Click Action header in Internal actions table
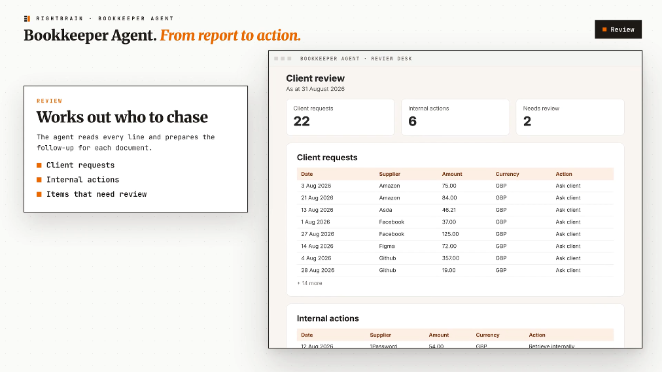662x372 pixels. point(537,335)
